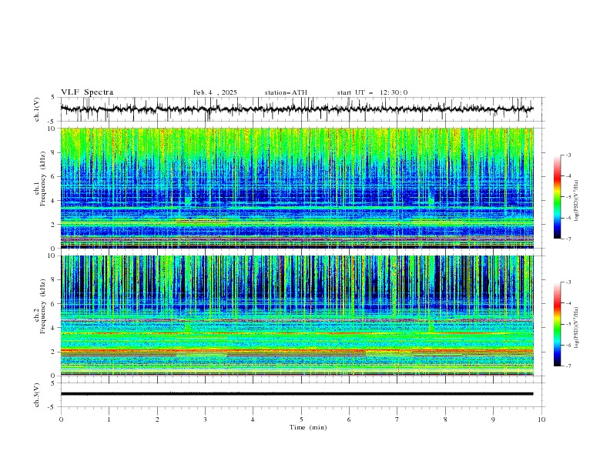
Task: Click the ch.2 spectrogram color scale bar
Action: [558, 324]
